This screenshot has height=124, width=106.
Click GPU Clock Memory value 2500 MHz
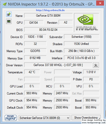[62, 100]
